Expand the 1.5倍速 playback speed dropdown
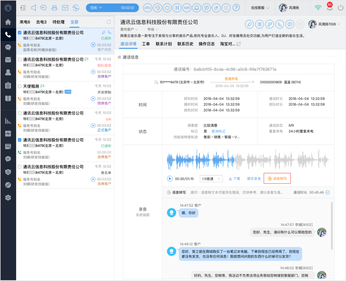The height and width of the screenshot is (281, 346). click(211, 179)
